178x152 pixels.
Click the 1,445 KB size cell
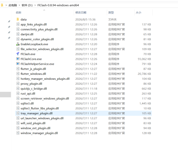145,104
